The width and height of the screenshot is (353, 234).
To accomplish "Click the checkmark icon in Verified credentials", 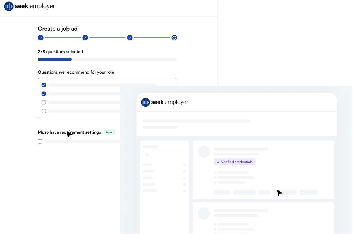I will [x=218, y=162].
